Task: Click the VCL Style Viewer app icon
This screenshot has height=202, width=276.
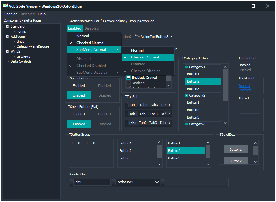Action: tap(5, 6)
